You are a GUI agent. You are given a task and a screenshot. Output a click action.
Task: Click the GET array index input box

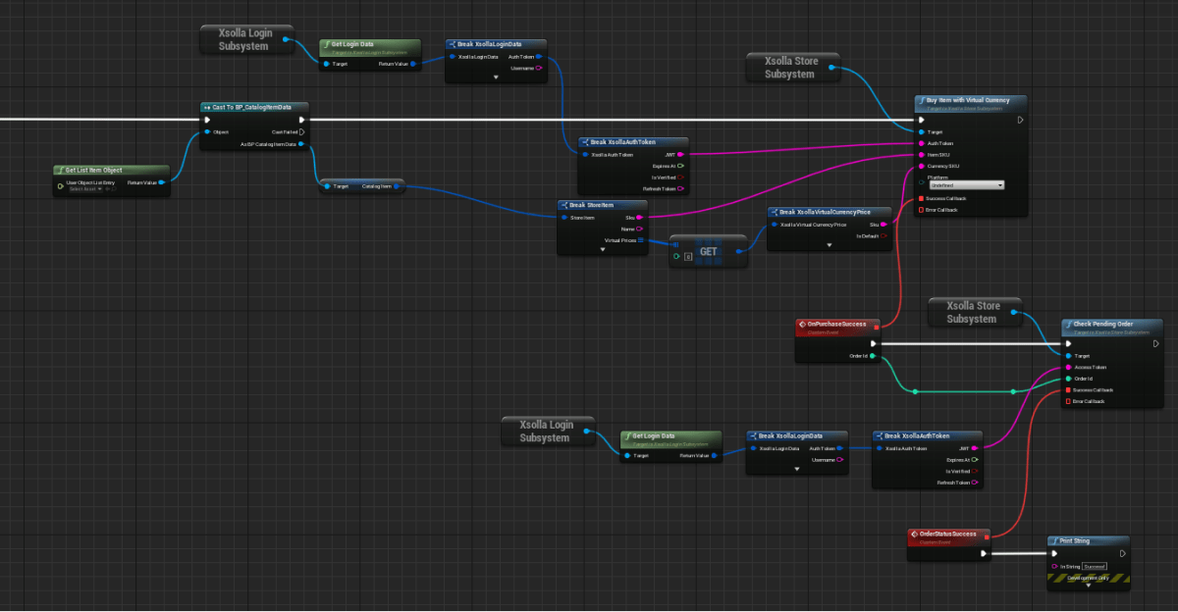point(689,257)
